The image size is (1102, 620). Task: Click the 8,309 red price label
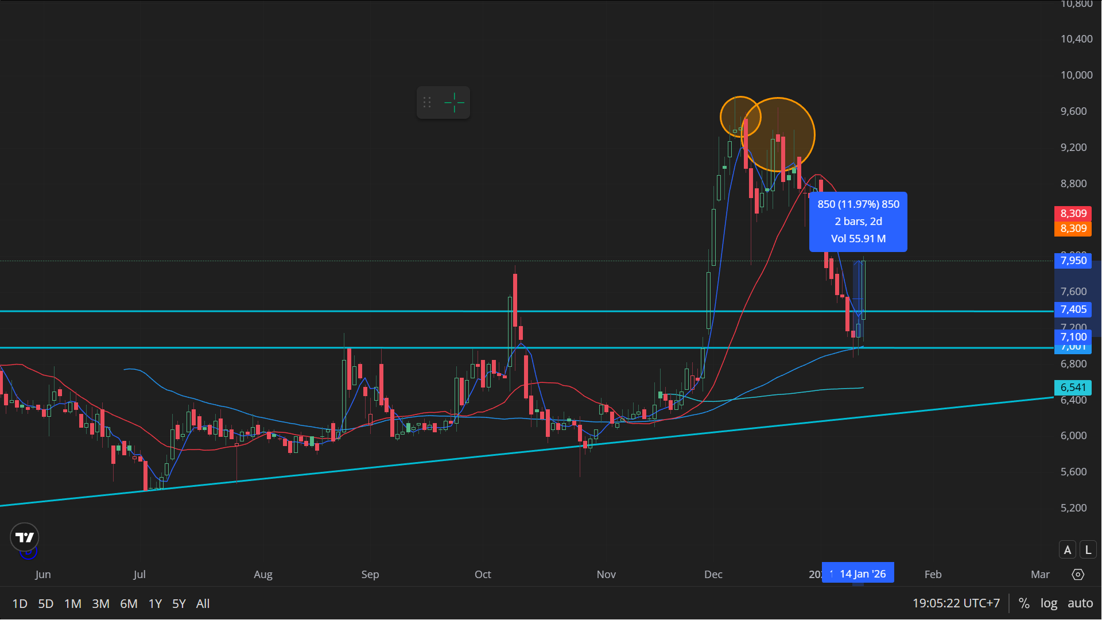pyautogui.click(x=1073, y=214)
